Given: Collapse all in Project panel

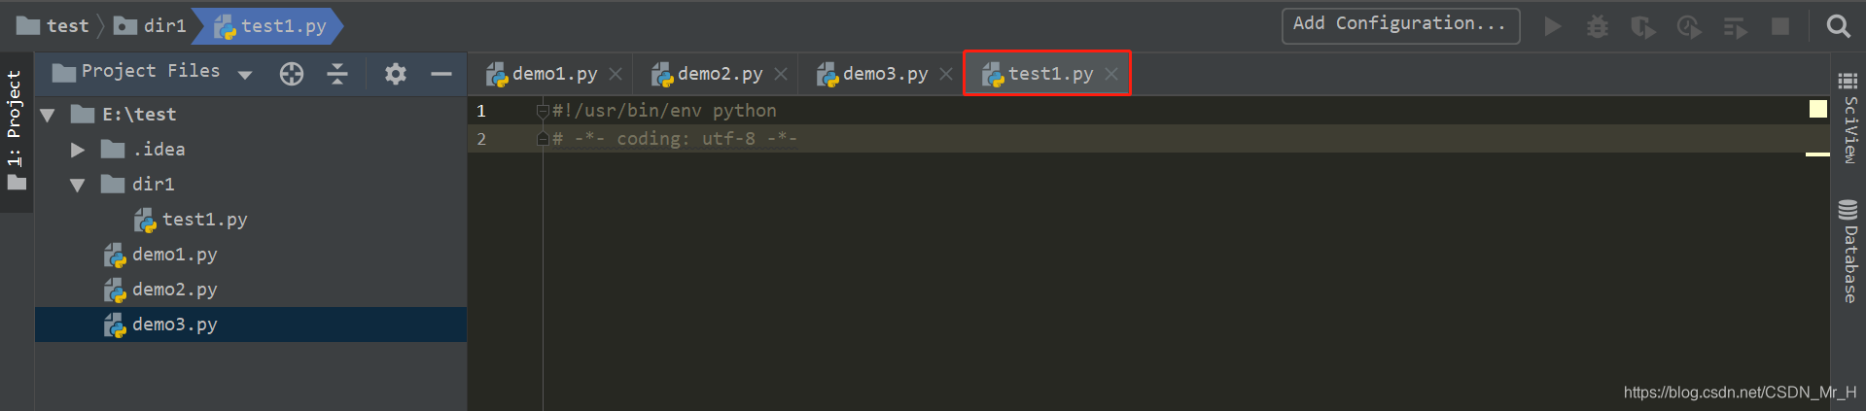Looking at the screenshot, I should tap(337, 74).
